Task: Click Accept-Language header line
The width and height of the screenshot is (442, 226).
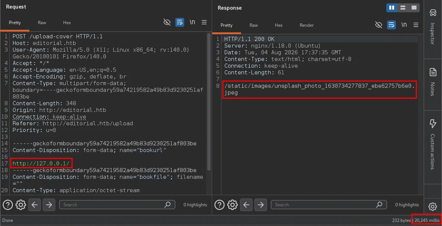Action: click(x=64, y=70)
